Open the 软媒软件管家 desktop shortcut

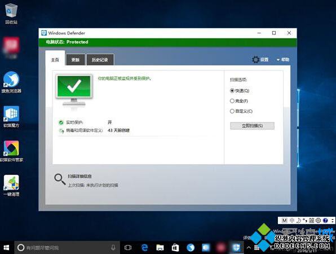tap(12, 151)
